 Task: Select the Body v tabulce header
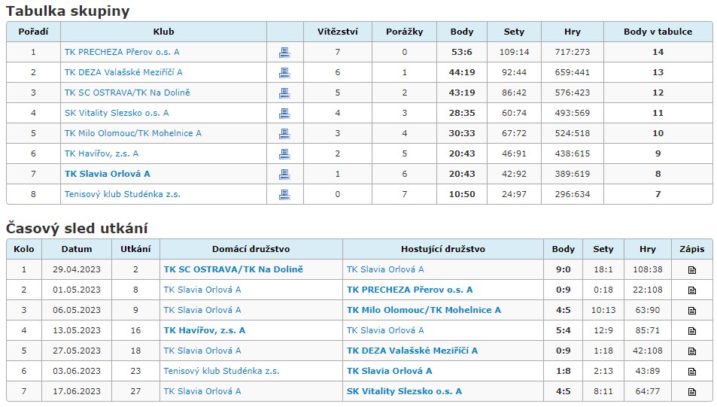click(658, 32)
